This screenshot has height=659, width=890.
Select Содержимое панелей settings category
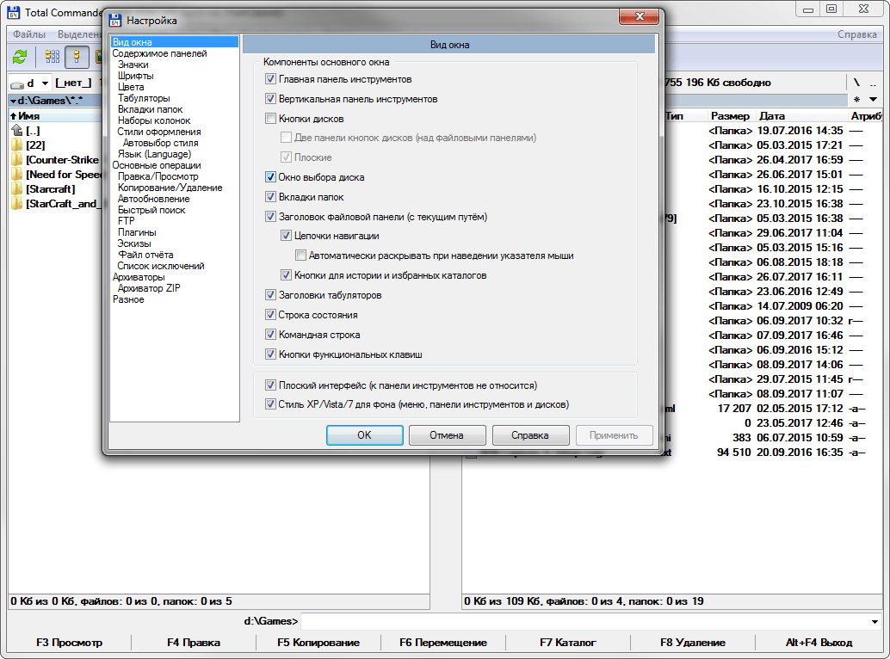[x=159, y=53]
